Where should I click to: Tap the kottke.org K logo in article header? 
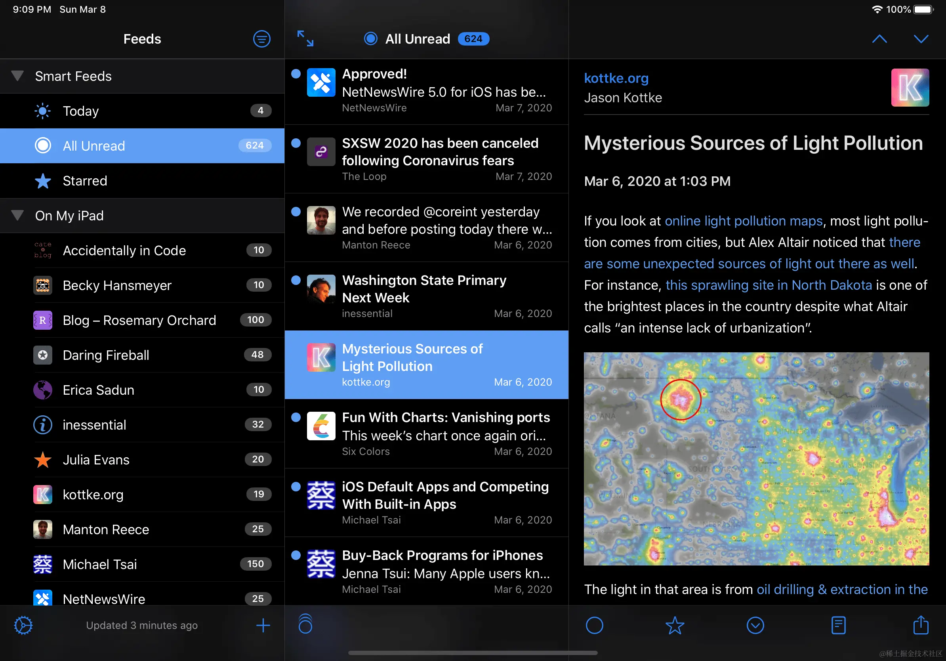pyautogui.click(x=910, y=87)
